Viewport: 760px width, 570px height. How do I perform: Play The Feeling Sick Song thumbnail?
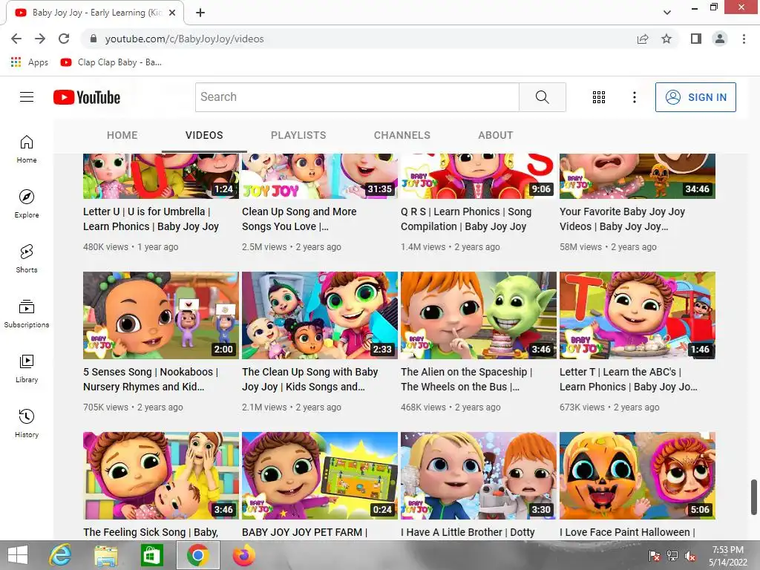point(161,476)
